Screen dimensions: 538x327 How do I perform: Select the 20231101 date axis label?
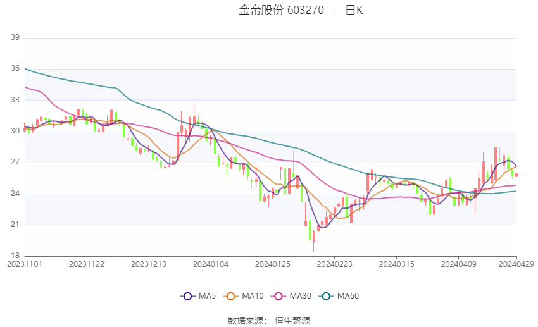25,264
